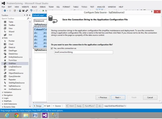Image resolution: width=162 pixels, height=119 pixels.
Task: Click the TextBox control icon in Toolbox
Action: point(5,25)
